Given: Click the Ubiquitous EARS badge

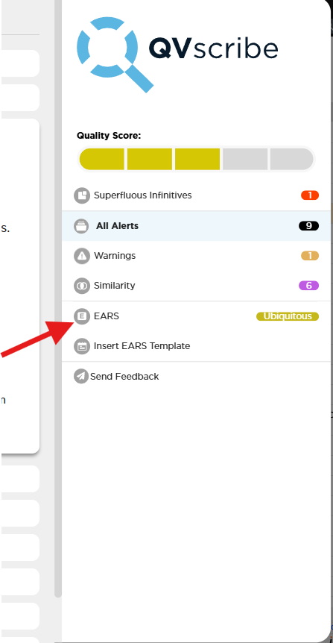Looking at the screenshot, I should tap(288, 316).
